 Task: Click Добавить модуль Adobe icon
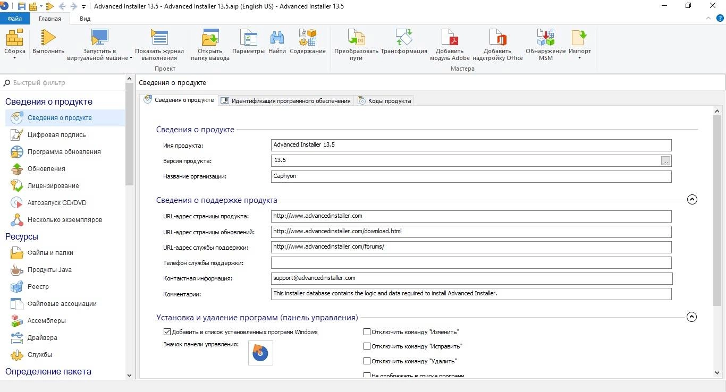click(450, 37)
